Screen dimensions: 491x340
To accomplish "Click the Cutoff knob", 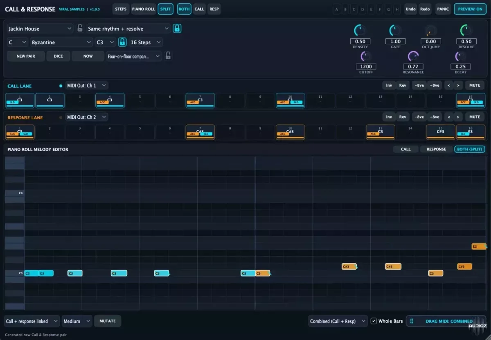I will (x=366, y=56).
